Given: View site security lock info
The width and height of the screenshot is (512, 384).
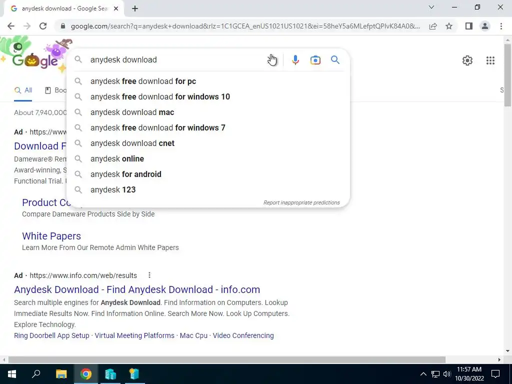Looking at the screenshot, I should pyautogui.click(x=63, y=26).
